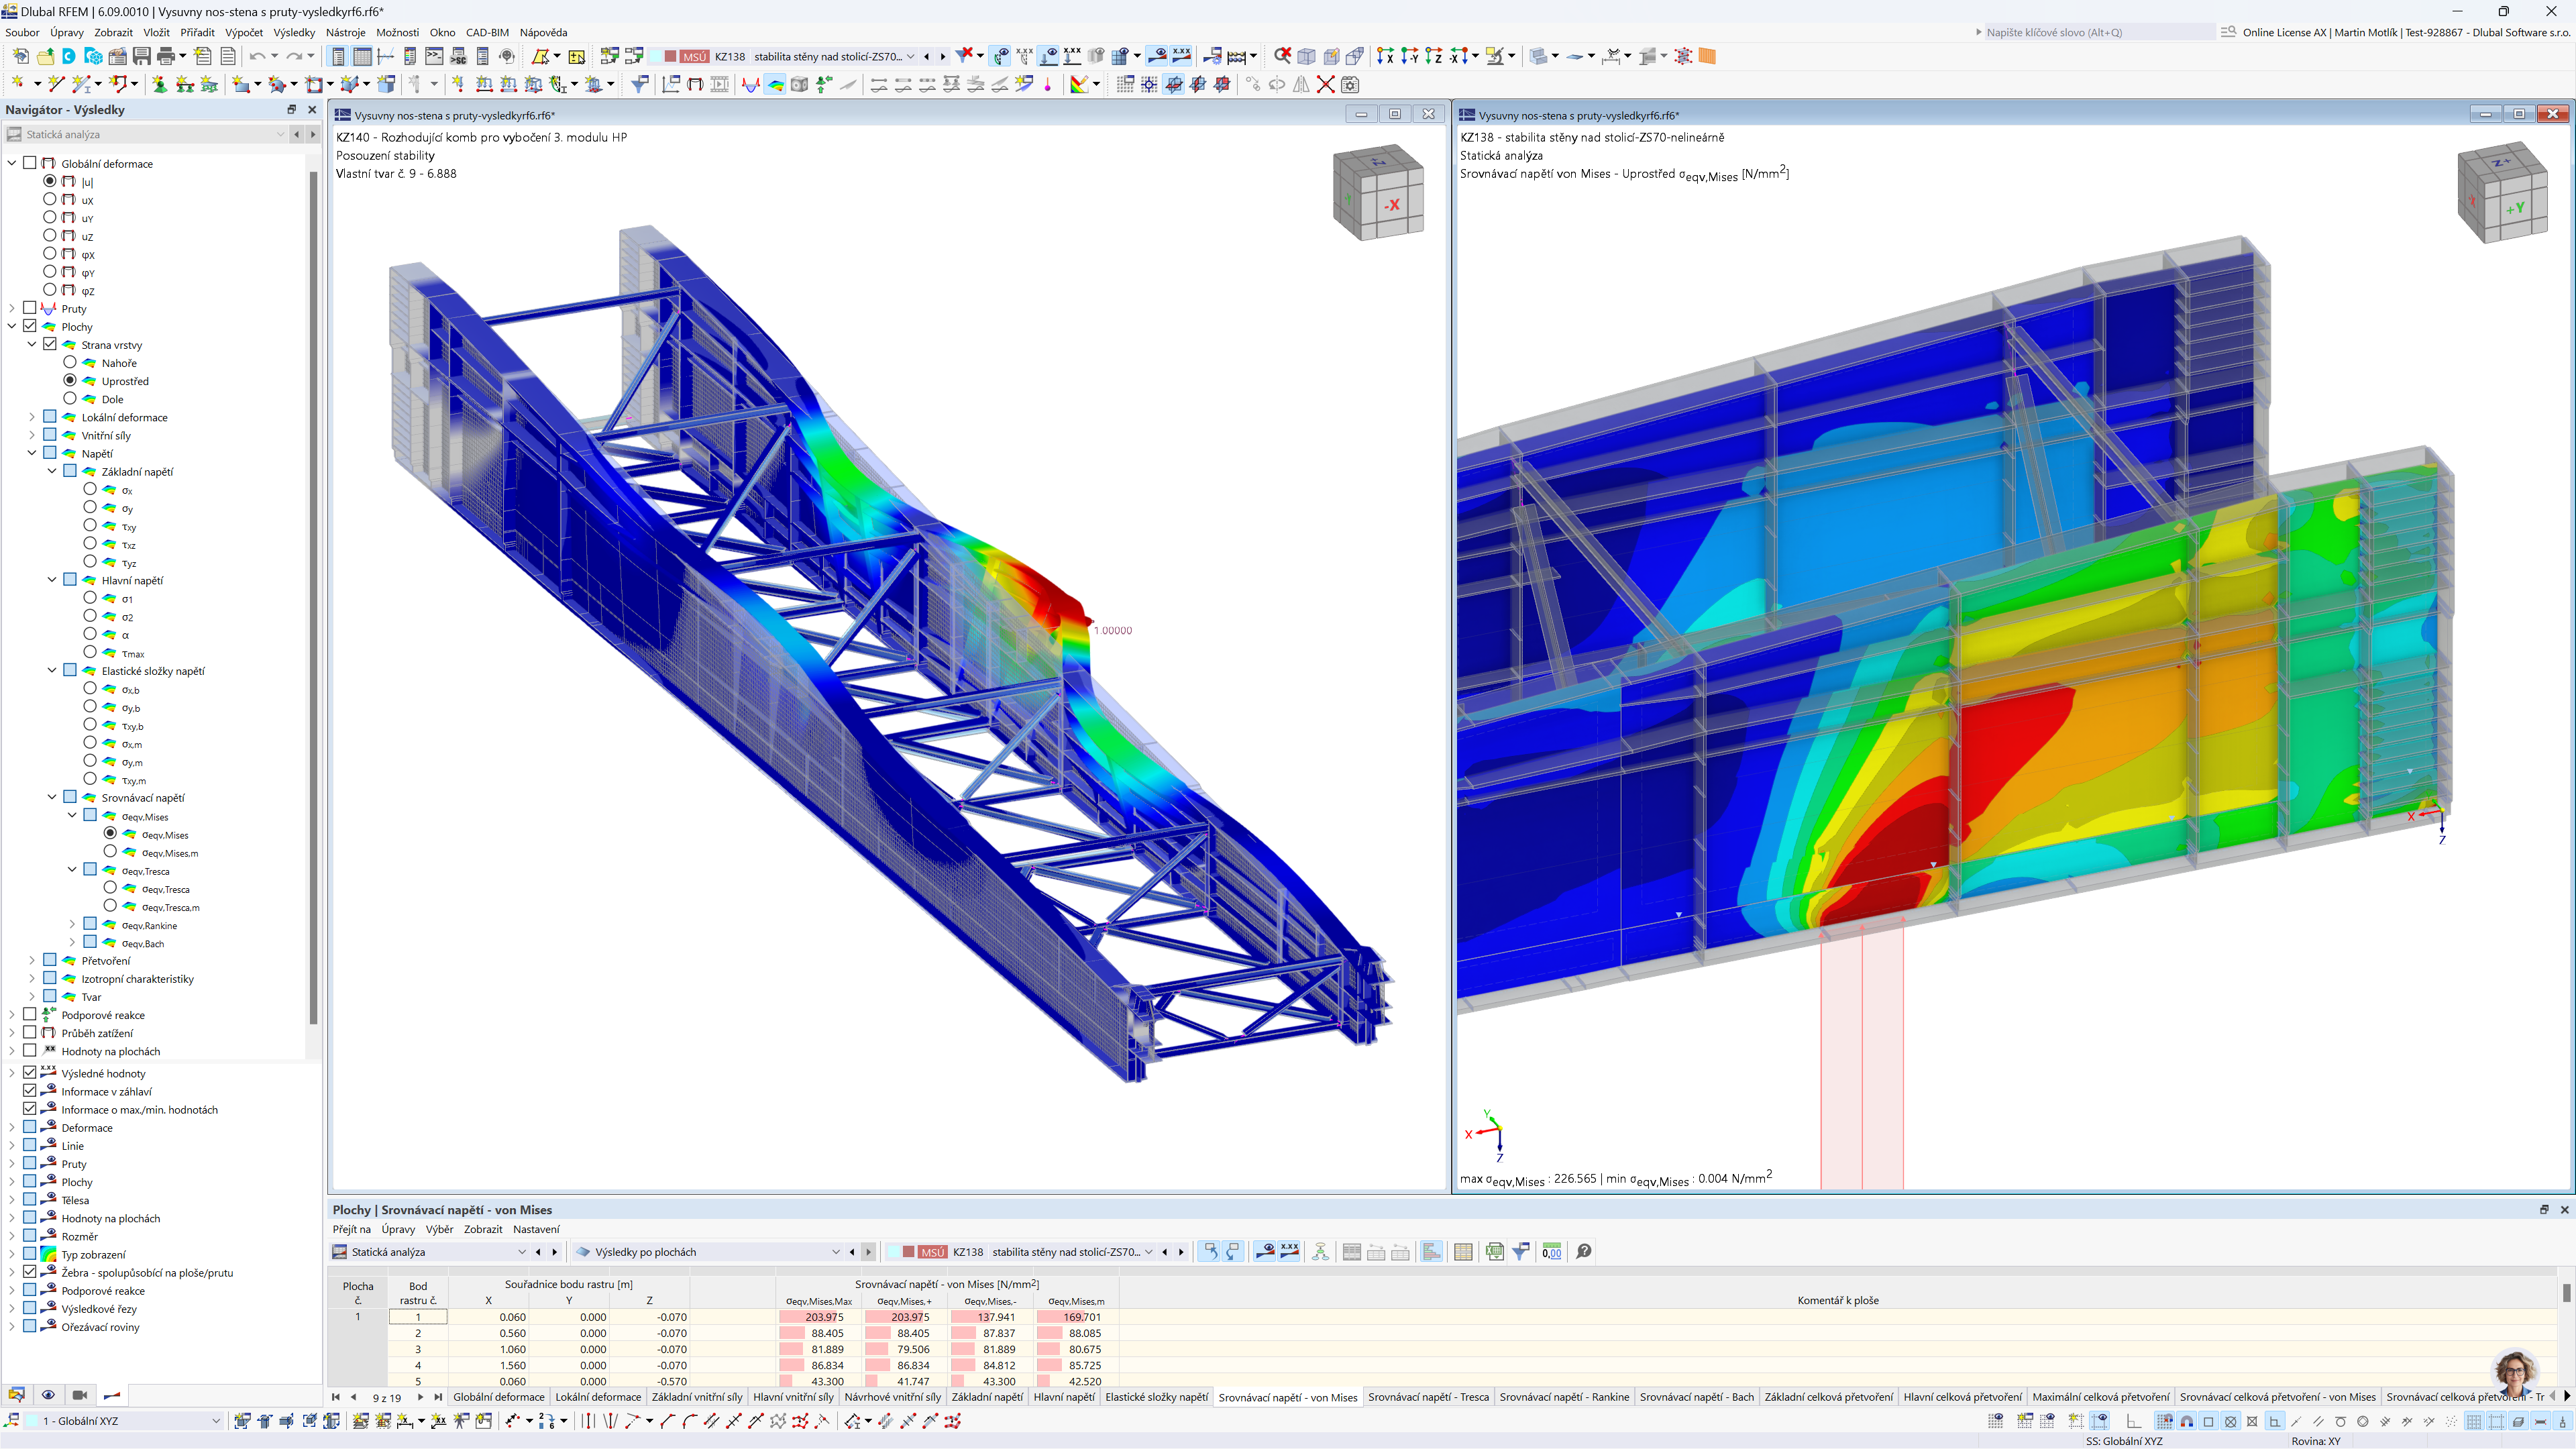Click the result filter funnel icon
The width and height of the screenshot is (2576, 1449).
[1521, 1251]
